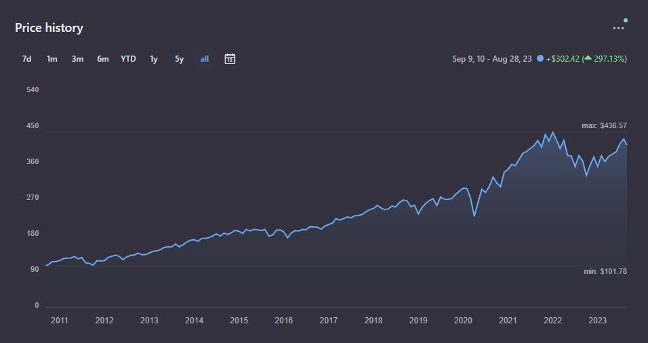Image resolution: width=648 pixels, height=343 pixels.
Task: Click the 2019 x-axis label
Action: [x=418, y=321]
